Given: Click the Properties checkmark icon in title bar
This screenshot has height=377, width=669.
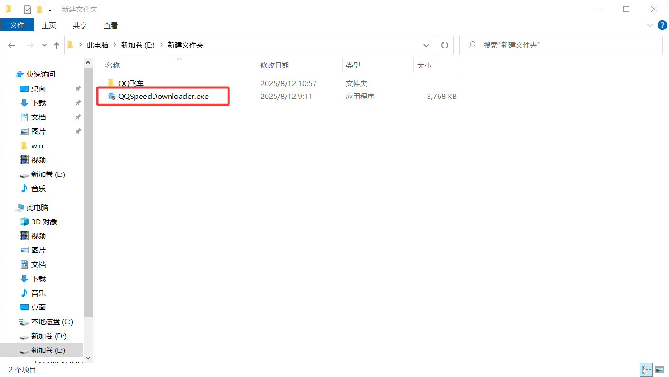Looking at the screenshot, I should pyautogui.click(x=28, y=10).
